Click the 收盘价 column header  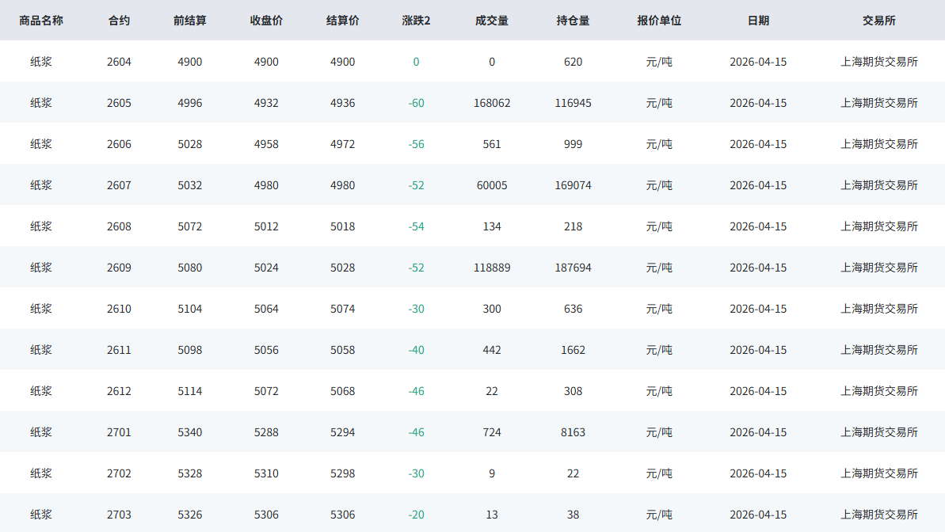(266, 21)
